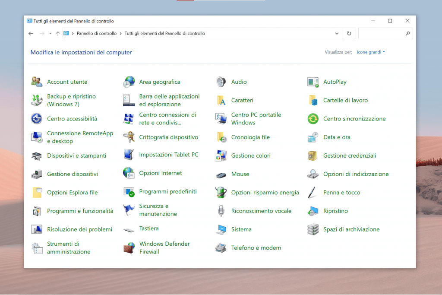
Task: Select Pannello di controllo breadcrumb item
Action: pyautogui.click(x=97, y=34)
